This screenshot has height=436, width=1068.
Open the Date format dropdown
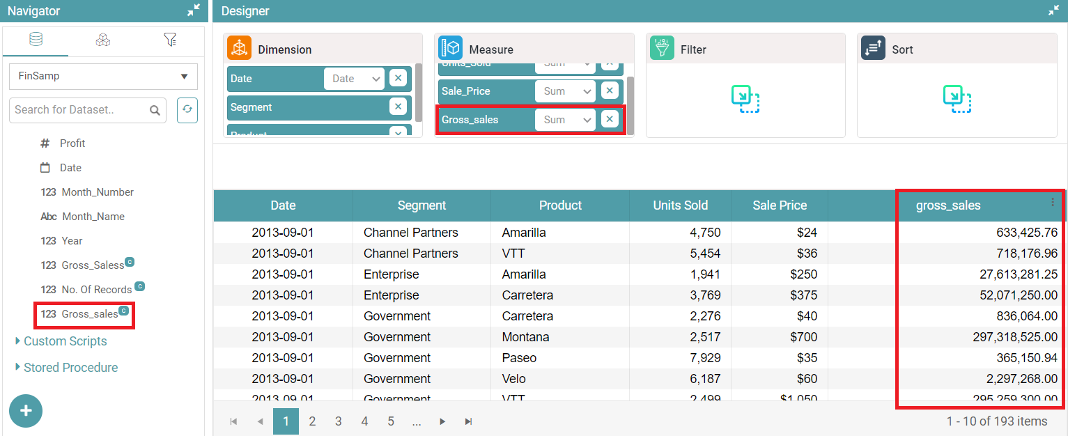click(354, 79)
